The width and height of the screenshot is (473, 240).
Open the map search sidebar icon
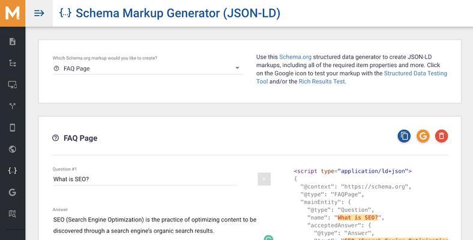click(x=13, y=214)
